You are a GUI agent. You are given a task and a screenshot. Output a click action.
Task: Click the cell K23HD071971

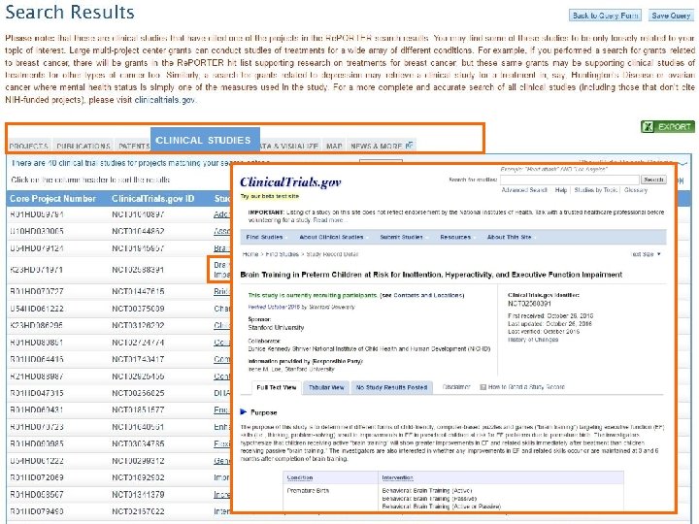pos(37,270)
